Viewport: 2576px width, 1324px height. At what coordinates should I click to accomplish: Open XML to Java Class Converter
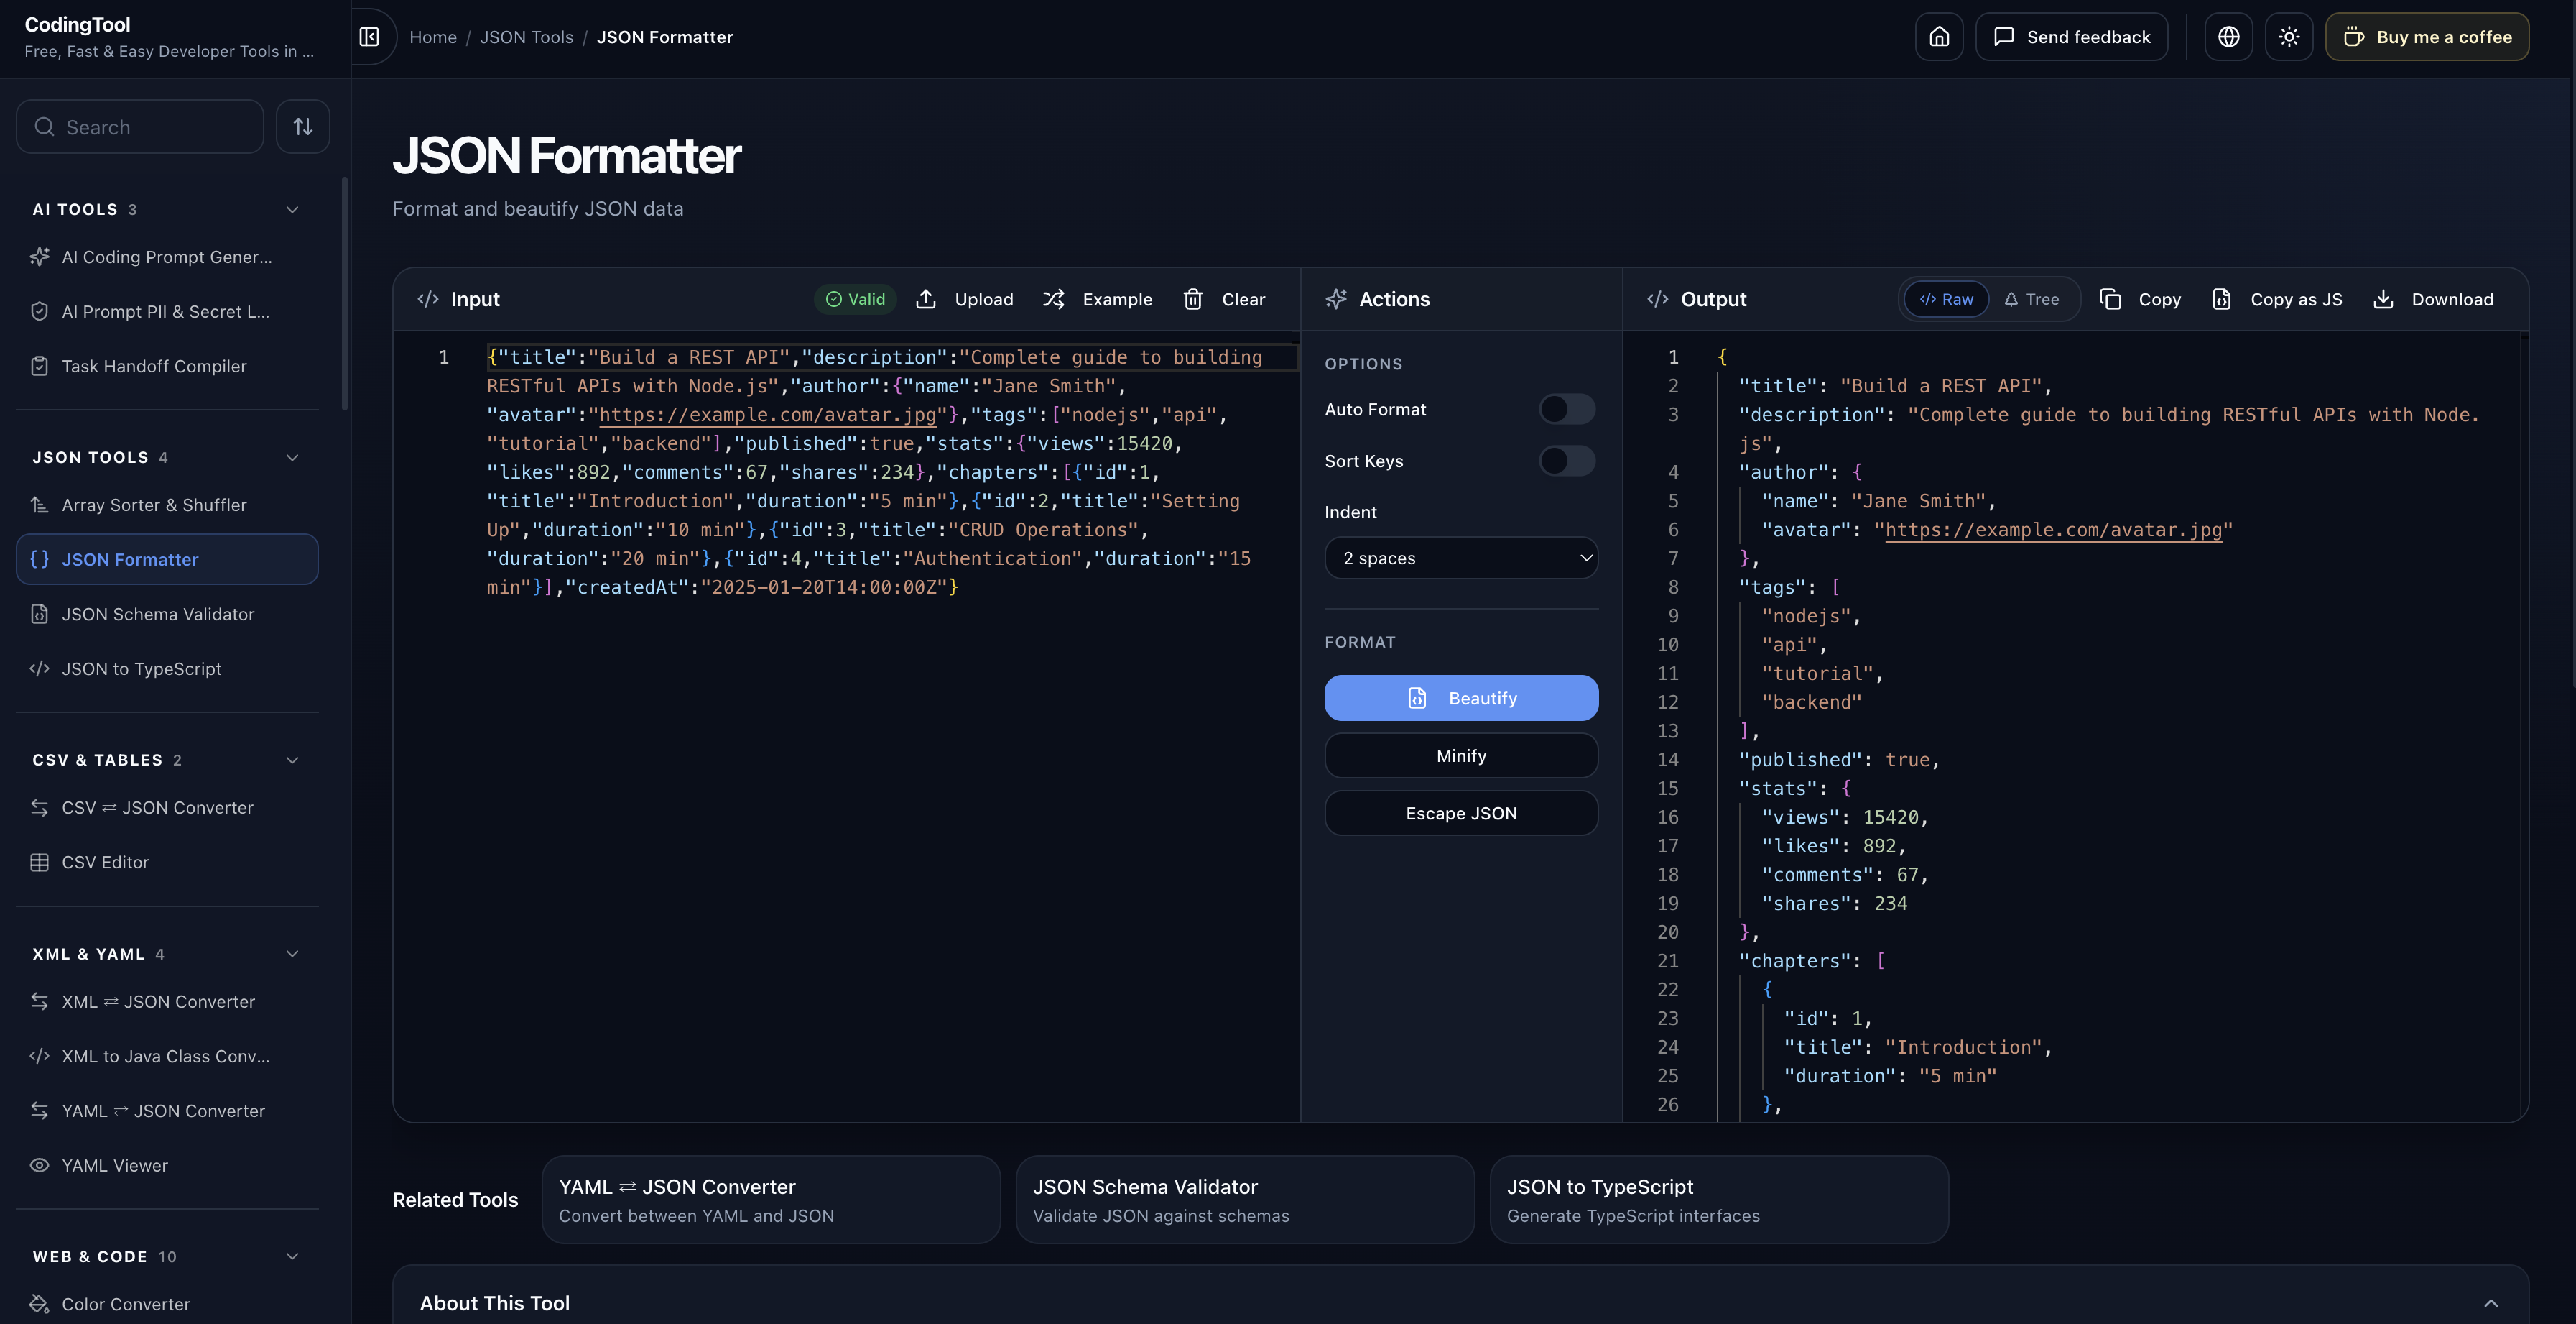tap(167, 1056)
